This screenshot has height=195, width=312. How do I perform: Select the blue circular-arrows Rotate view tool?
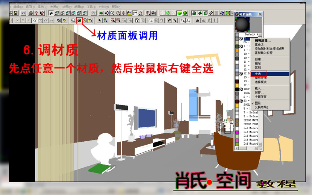tap(141, 13)
